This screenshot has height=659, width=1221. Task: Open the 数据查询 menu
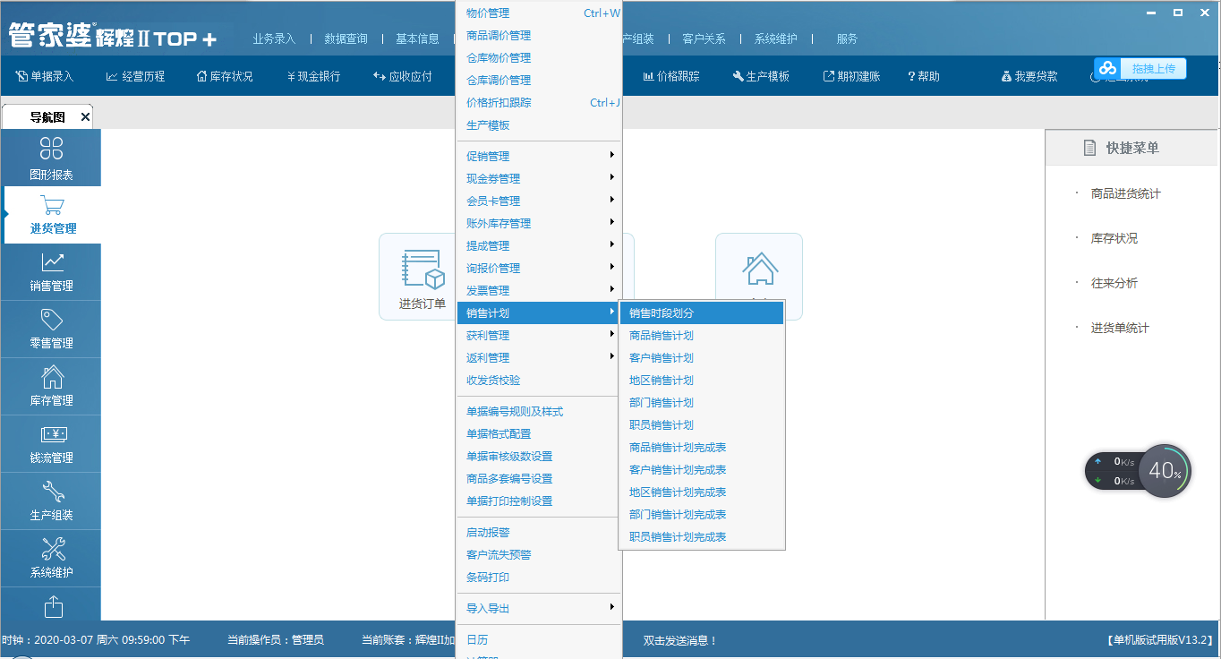pyautogui.click(x=346, y=39)
